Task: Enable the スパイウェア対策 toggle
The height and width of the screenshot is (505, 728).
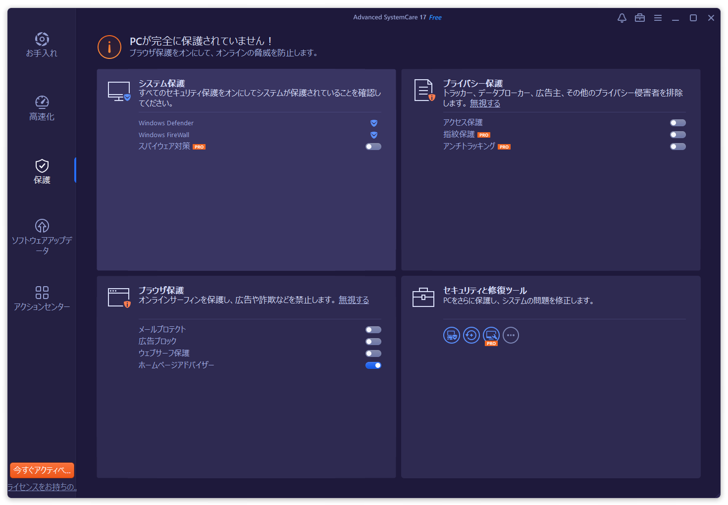Action: (373, 147)
